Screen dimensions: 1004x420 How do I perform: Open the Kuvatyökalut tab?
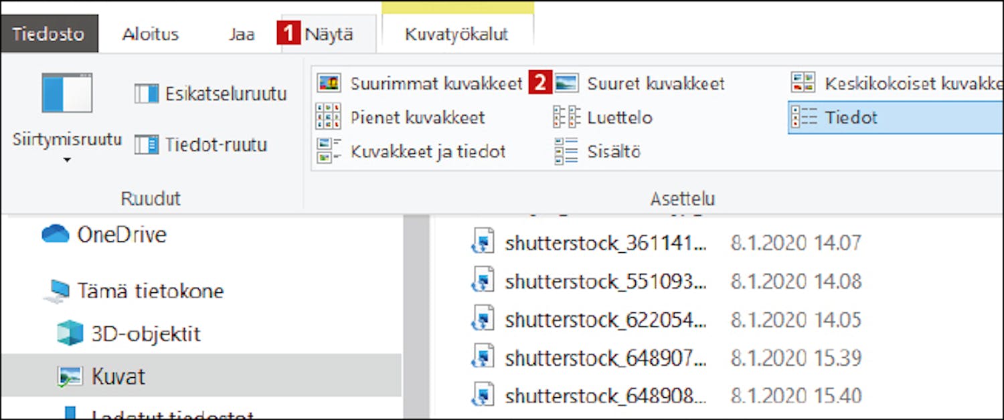pos(457,34)
